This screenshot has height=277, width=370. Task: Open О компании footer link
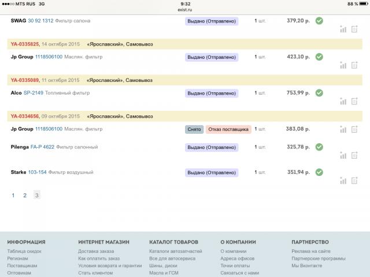(x=234, y=251)
